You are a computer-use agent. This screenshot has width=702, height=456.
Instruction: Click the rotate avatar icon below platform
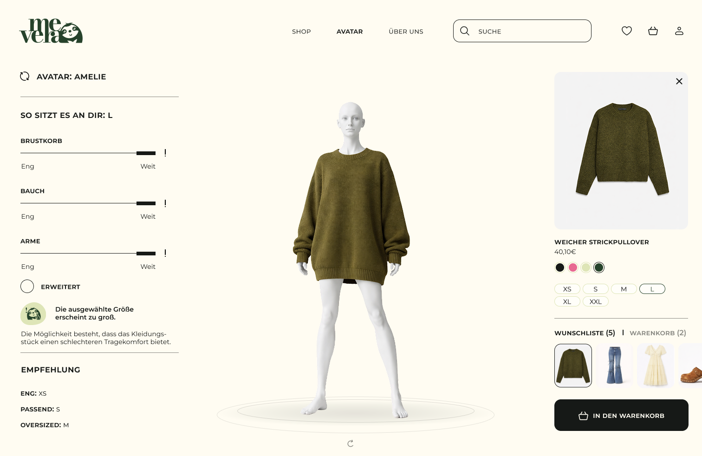coord(351,443)
